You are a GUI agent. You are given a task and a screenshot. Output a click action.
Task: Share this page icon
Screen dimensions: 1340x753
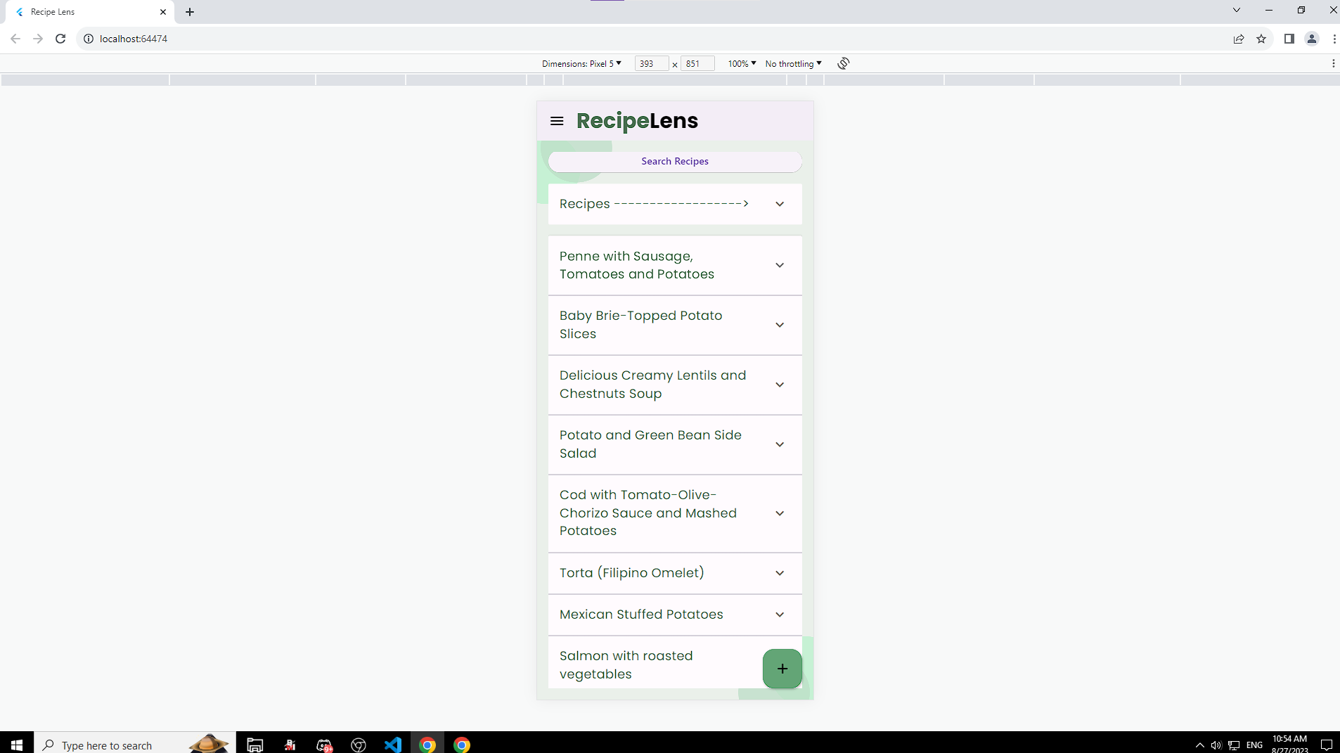(x=1239, y=39)
